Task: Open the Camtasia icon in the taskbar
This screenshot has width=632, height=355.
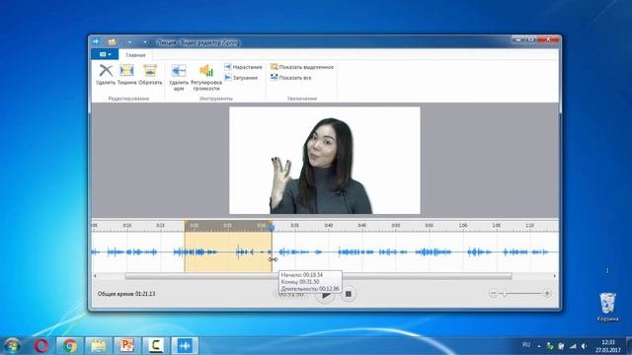Action: click(156, 345)
